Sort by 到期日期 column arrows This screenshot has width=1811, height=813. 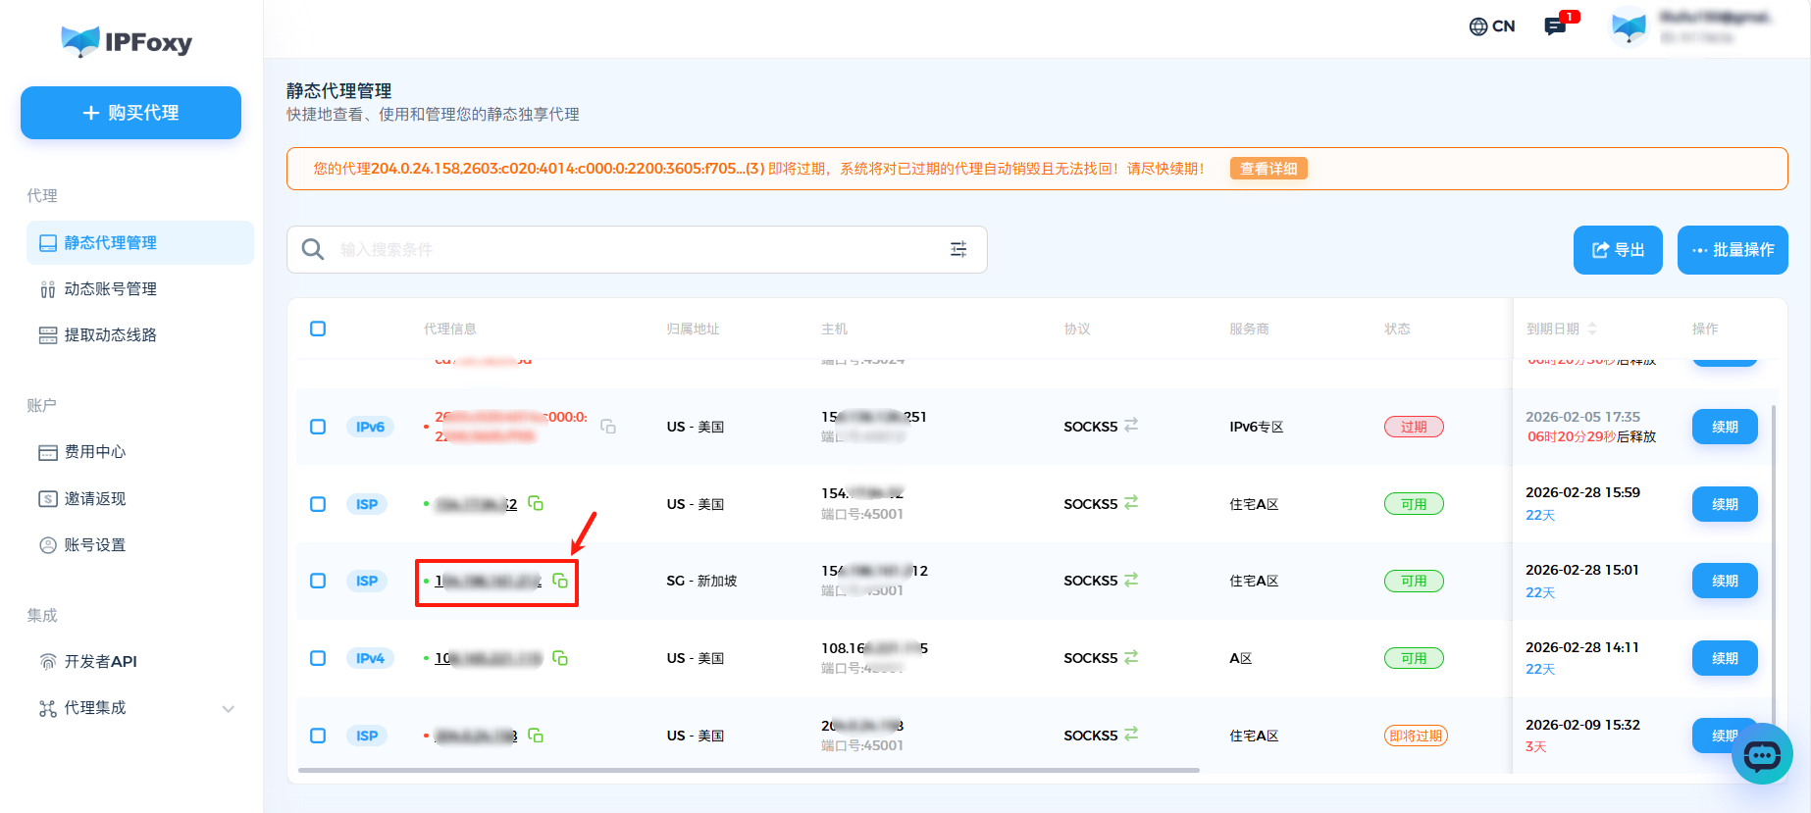tap(1592, 329)
